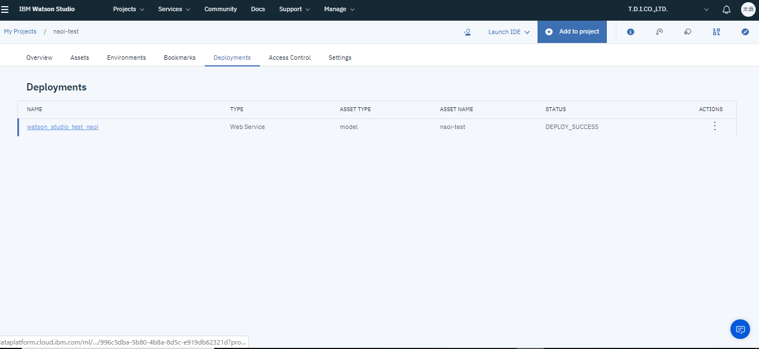Viewport: 759px width, 349px height.
Task: Go to My Projects breadcrumb link
Action: pyautogui.click(x=20, y=32)
